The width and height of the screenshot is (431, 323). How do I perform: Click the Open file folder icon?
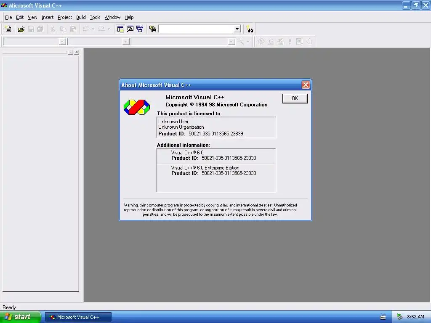21,29
